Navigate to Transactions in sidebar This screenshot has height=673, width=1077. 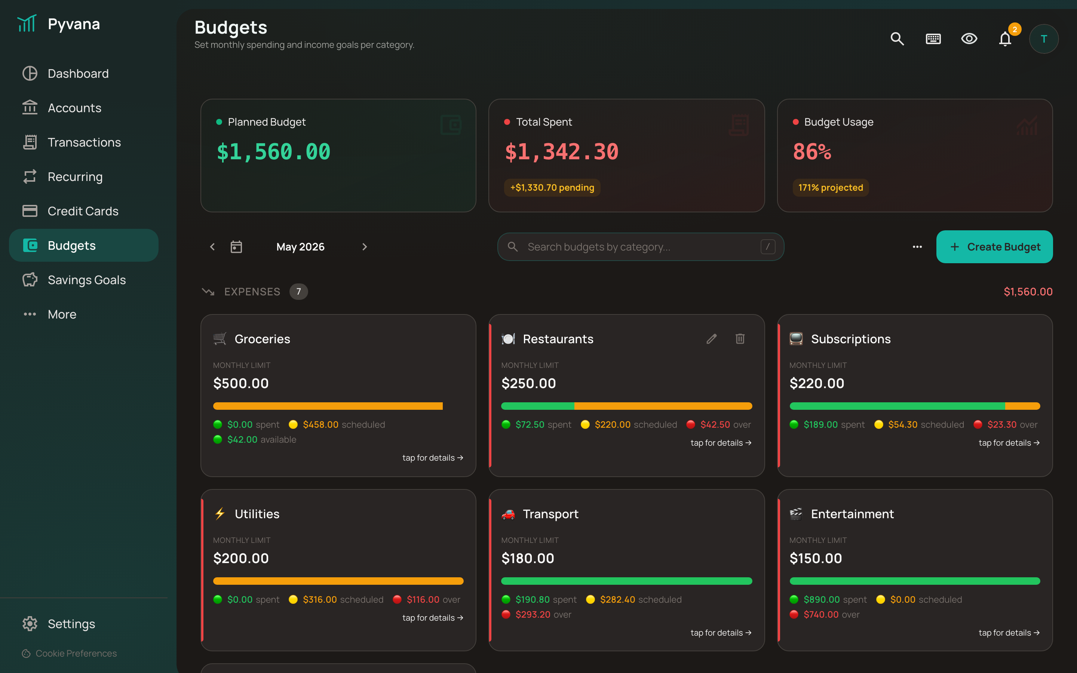(x=84, y=142)
